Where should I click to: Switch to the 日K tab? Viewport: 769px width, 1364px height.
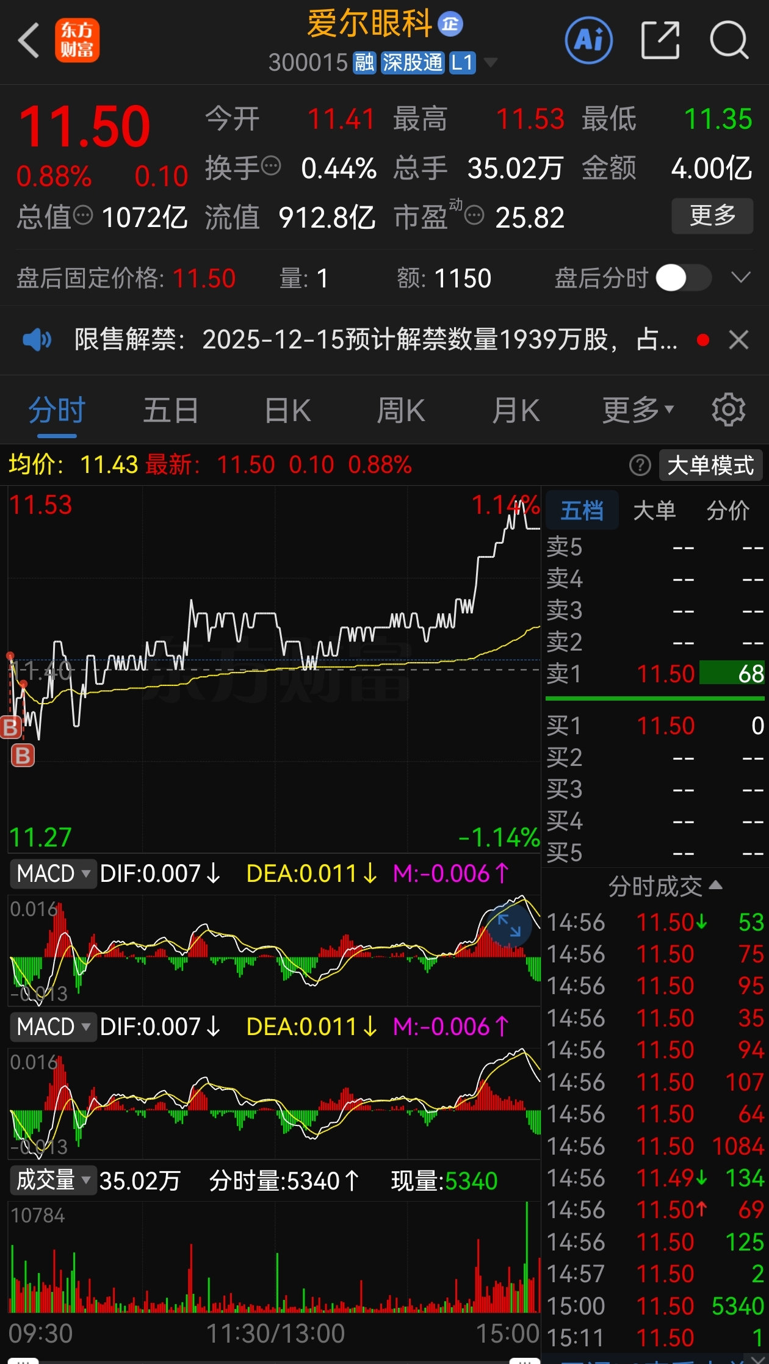click(x=288, y=410)
